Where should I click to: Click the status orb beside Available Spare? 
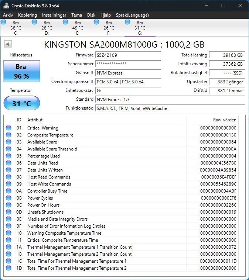[x=8, y=142]
